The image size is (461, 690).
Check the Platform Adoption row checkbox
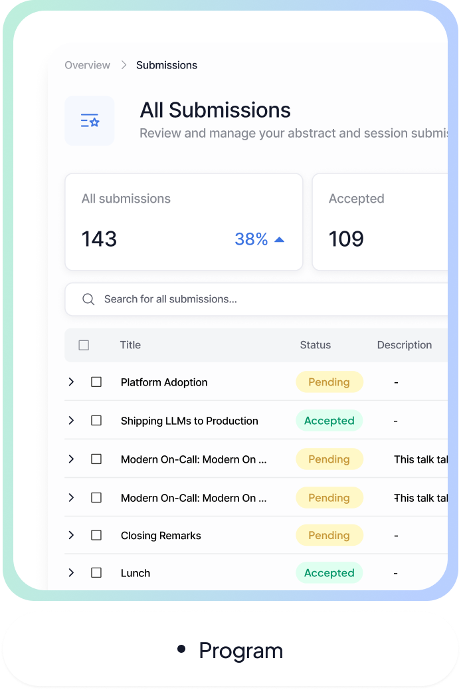coord(96,382)
